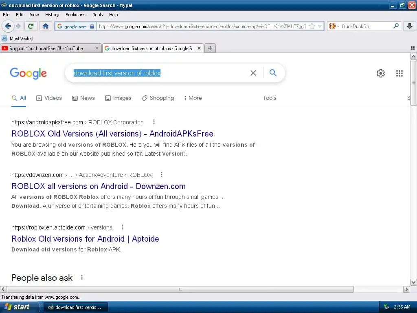Open the Windows Start menu
This screenshot has height=313, width=417.
(x=19, y=307)
